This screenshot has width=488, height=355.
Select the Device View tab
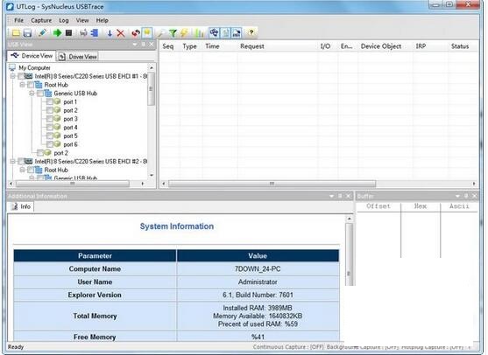coord(32,56)
